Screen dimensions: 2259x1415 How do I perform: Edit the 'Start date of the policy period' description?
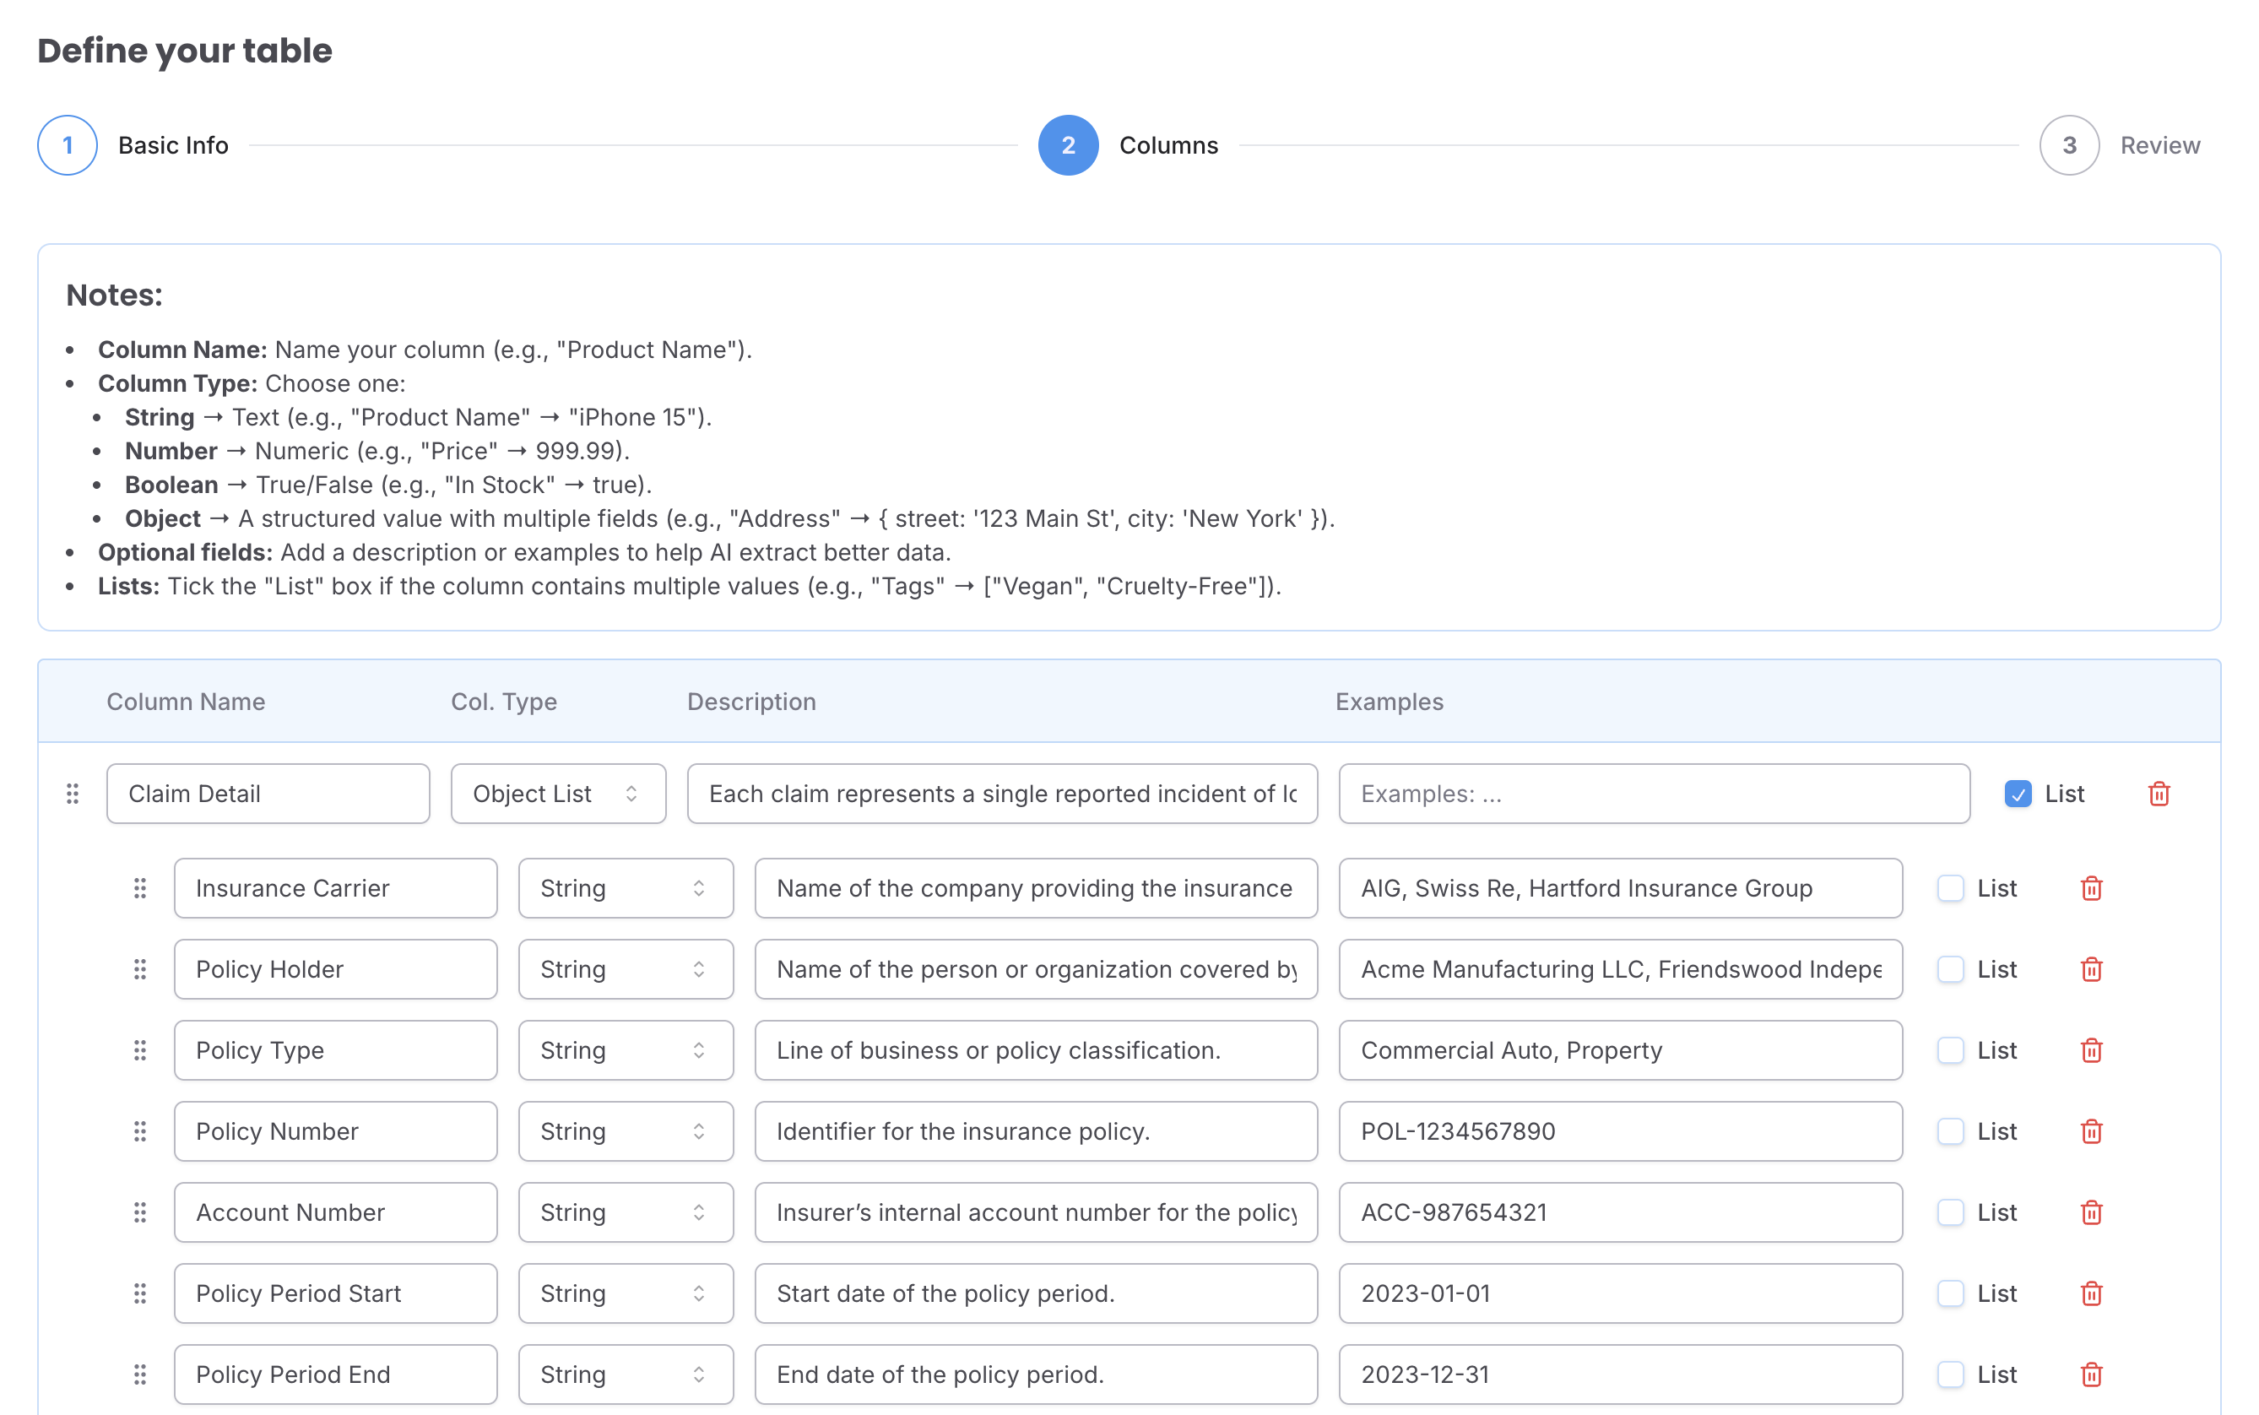tap(1036, 1293)
